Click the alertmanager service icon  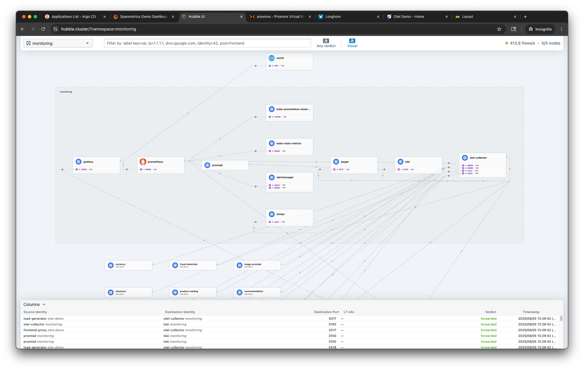[272, 177]
